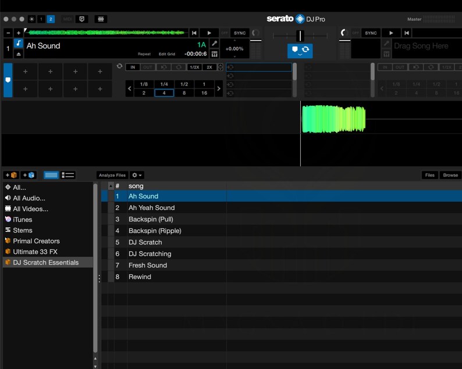Toggle the loop icon beside the IN button
462x369 pixels.
click(x=119, y=66)
